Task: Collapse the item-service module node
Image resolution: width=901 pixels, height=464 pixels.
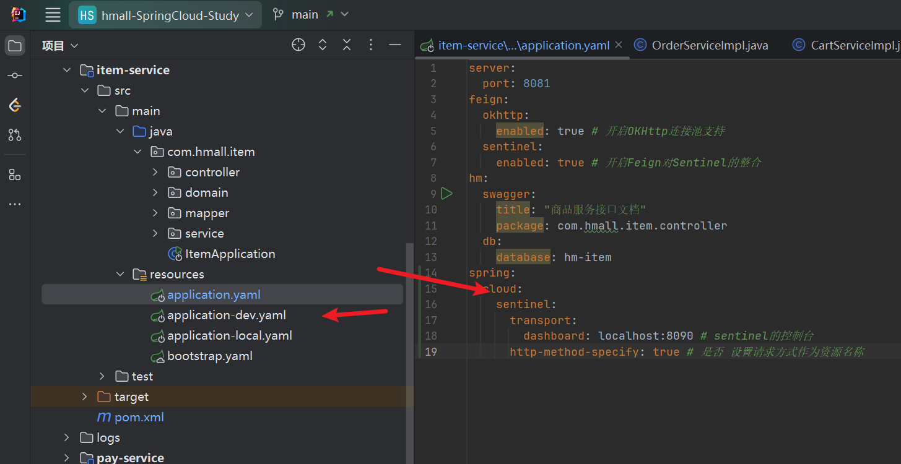Action: click(67, 71)
